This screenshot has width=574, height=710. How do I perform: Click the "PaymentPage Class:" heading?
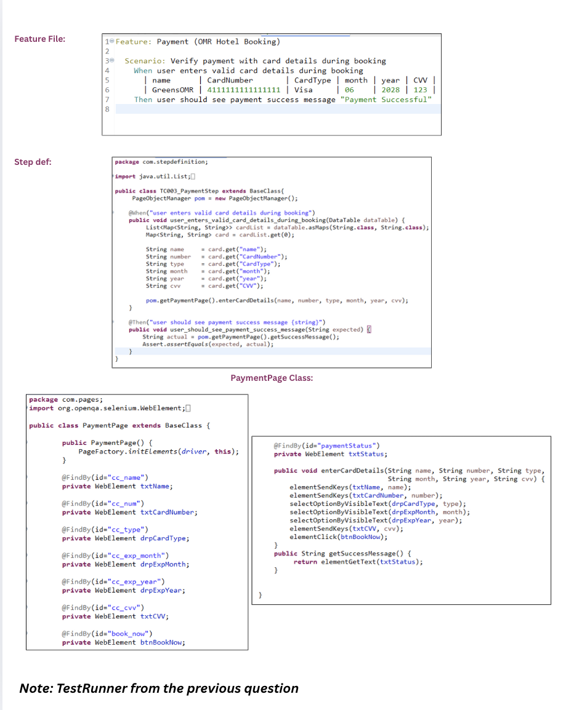272,378
